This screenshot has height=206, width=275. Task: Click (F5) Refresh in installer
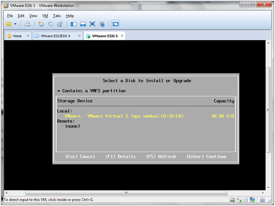[161, 157]
